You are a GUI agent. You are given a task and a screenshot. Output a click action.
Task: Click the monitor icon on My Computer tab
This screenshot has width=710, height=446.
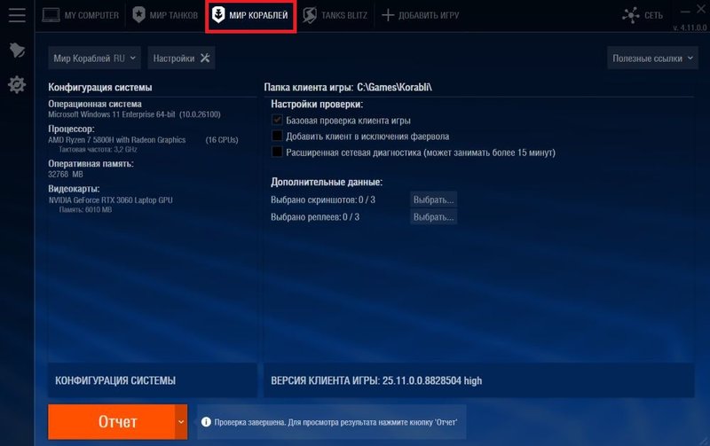51,15
